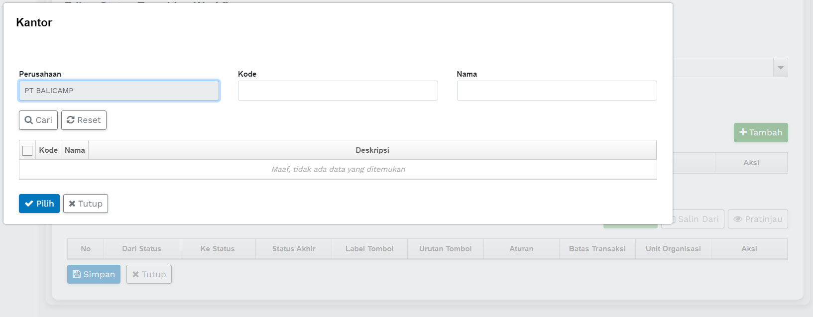Toggle the select-all checkbox in table header
Image resolution: width=813 pixels, height=317 pixels.
pyautogui.click(x=27, y=150)
